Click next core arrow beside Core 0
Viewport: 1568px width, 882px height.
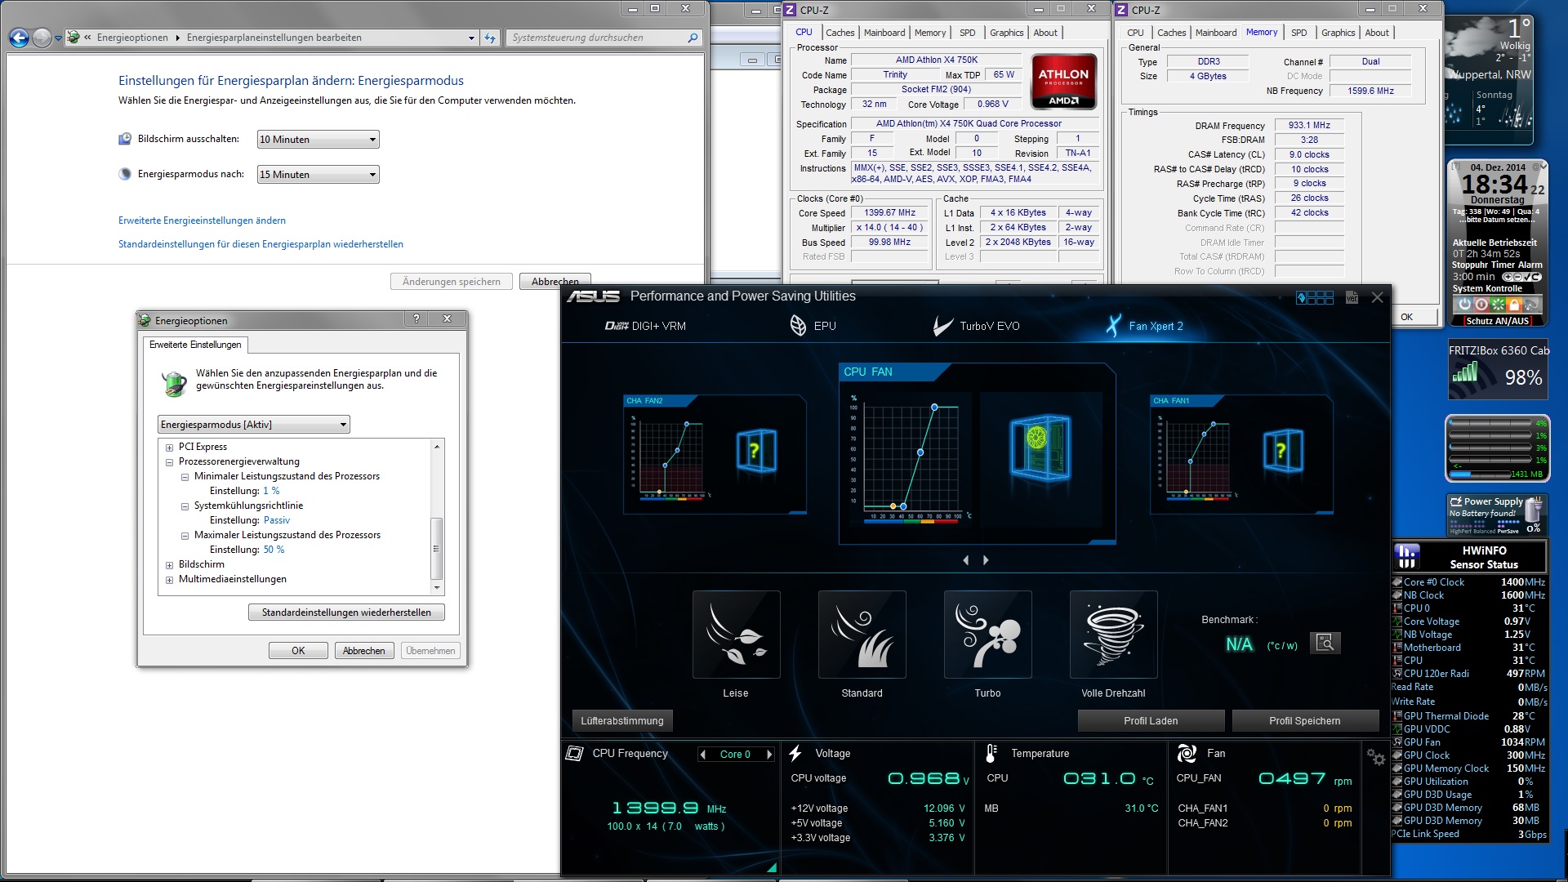tap(768, 755)
